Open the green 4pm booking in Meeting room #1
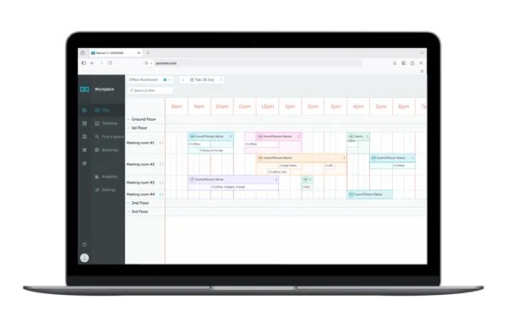Viewport: 507px width, 327px height. 358,137
